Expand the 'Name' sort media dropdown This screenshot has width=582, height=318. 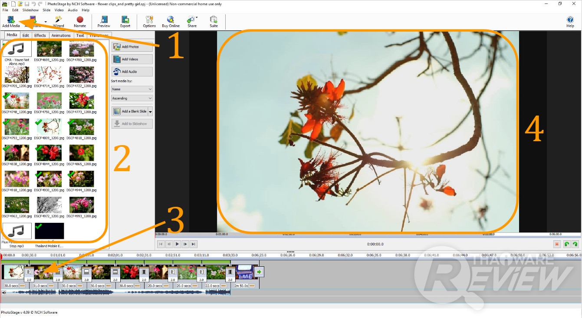tap(132, 89)
